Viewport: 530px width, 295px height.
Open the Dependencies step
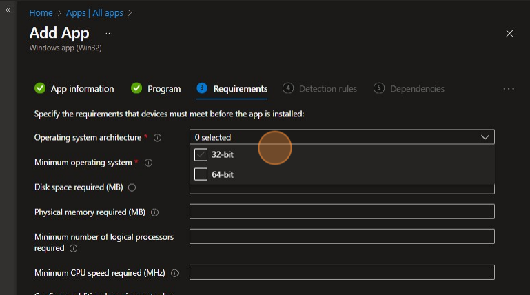coord(409,89)
